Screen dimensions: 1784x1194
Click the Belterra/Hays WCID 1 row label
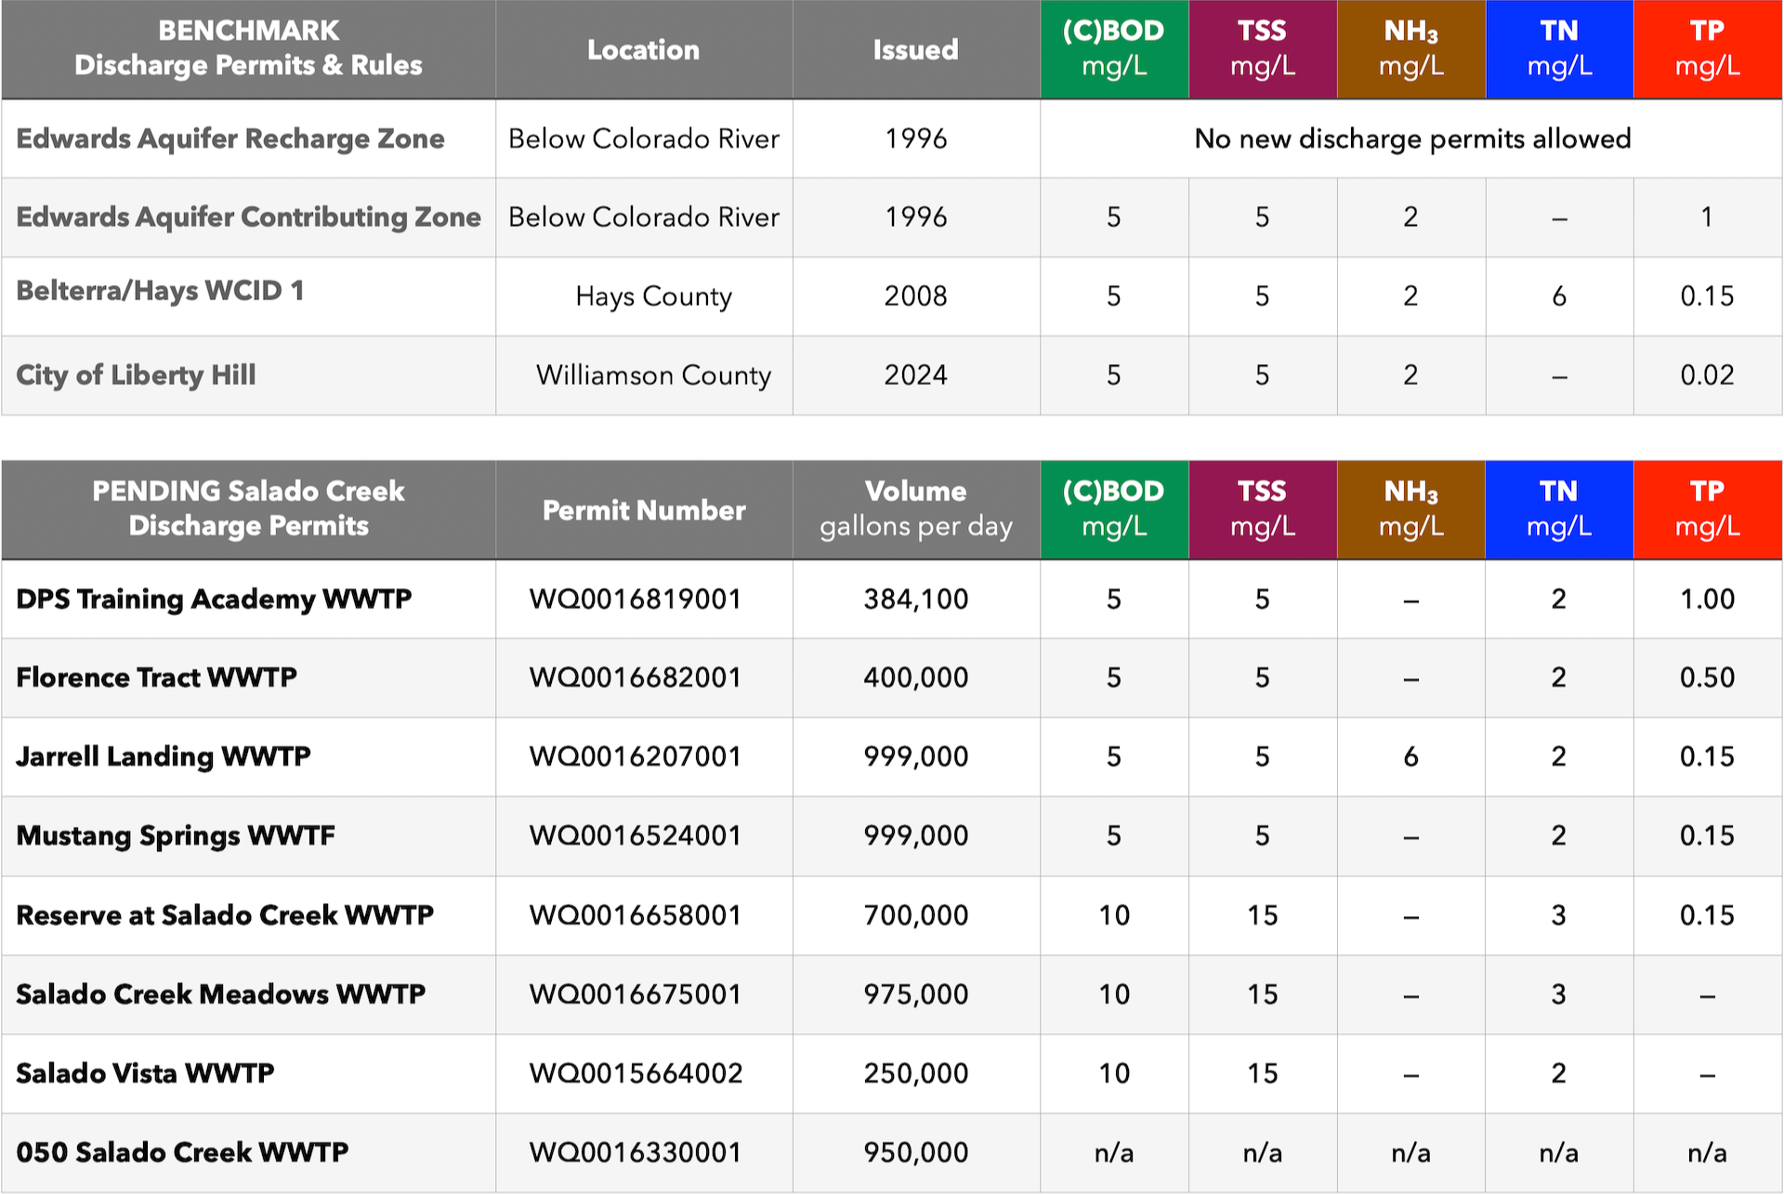160,291
